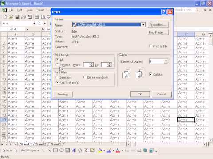Screen dimensions: 213x159
Task: Apply the Line Color brush
Action: (109, 151)
